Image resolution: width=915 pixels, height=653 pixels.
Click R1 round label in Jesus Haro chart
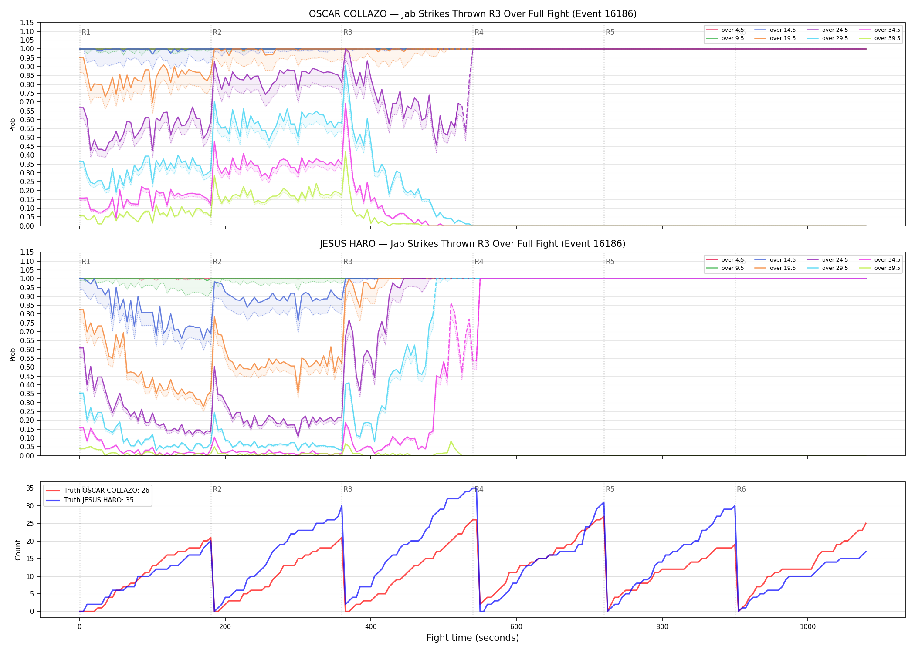(86, 262)
